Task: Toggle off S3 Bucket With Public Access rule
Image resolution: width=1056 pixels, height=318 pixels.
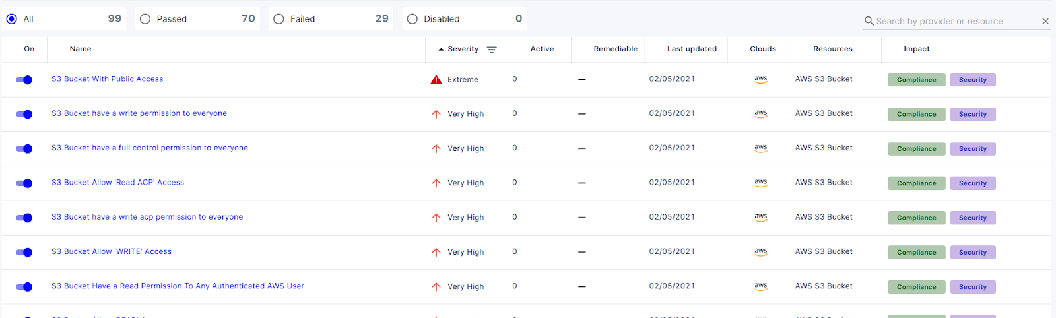Action: (x=24, y=80)
